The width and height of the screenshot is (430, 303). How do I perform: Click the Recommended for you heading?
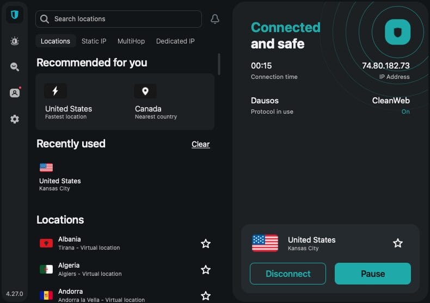(x=92, y=63)
